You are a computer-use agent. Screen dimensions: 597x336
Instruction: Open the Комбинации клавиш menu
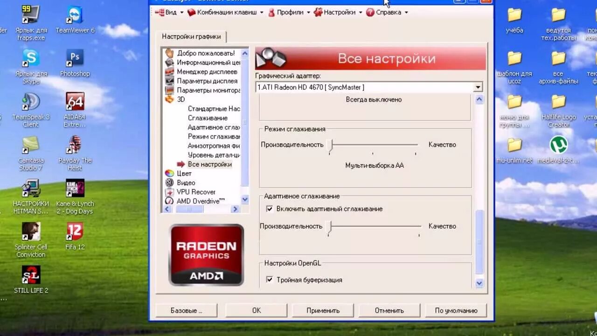tap(225, 12)
